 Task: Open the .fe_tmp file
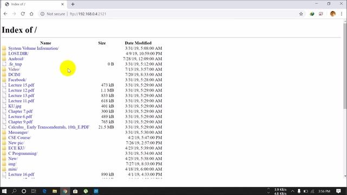15,64
